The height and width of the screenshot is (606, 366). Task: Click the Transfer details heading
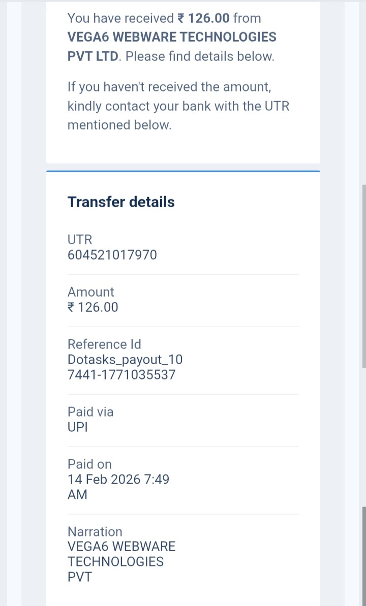click(x=121, y=202)
